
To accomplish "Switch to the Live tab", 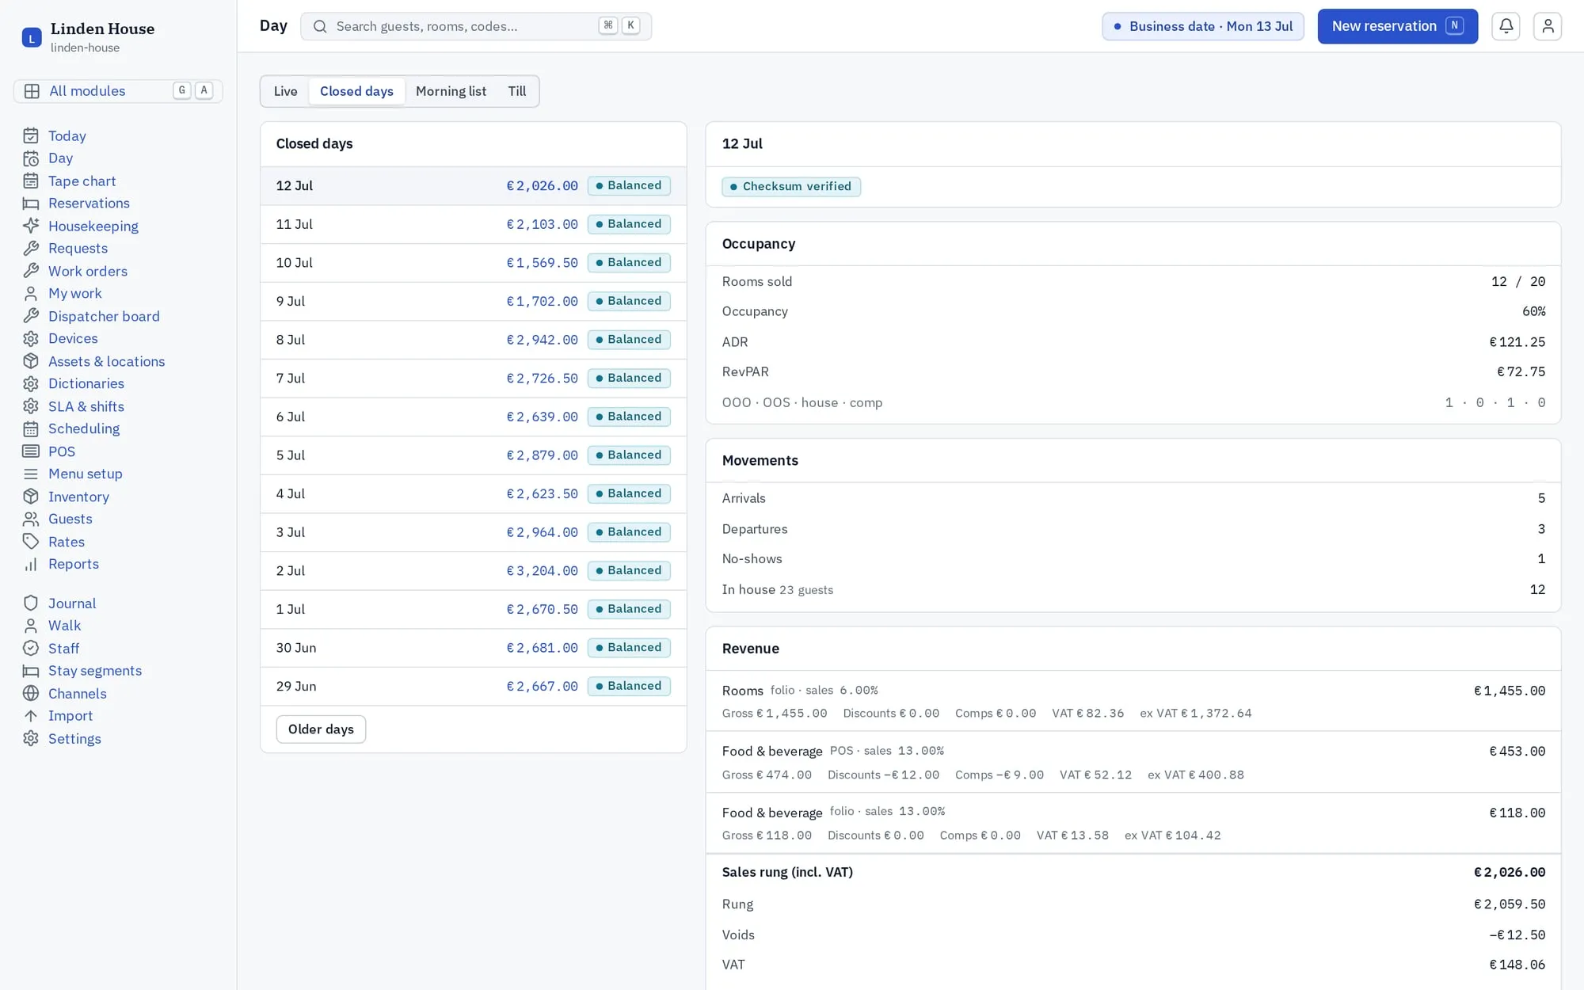I will coord(285,91).
